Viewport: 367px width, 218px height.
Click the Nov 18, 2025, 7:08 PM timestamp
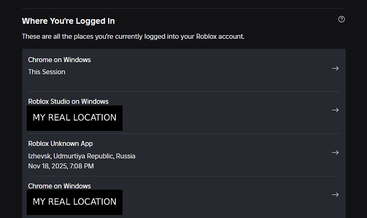61,166
